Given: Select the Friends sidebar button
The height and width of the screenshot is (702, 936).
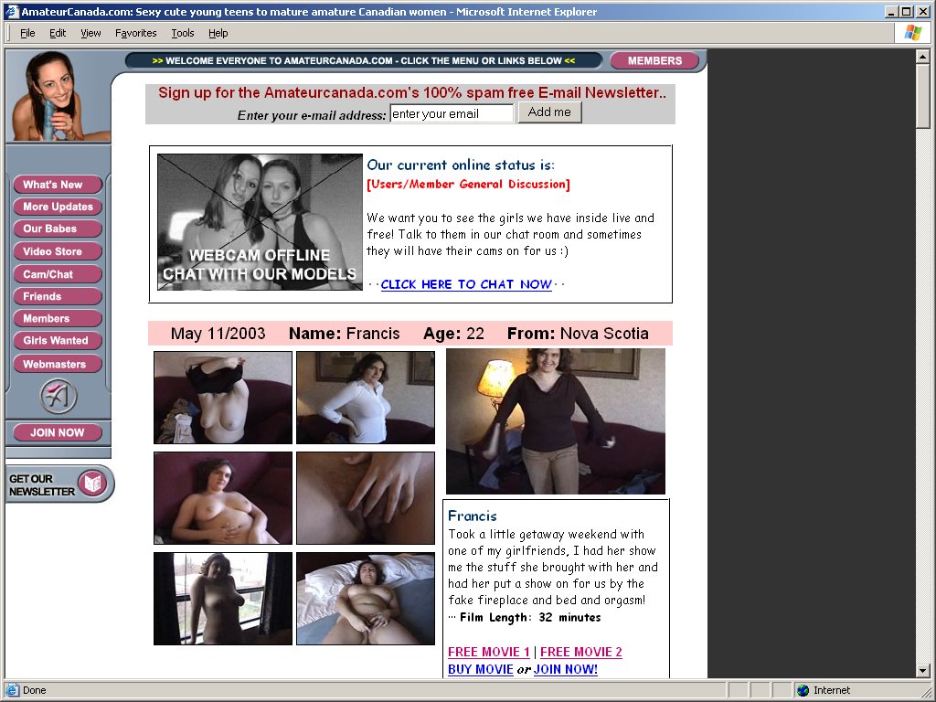Looking at the screenshot, I should click(58, 296).
